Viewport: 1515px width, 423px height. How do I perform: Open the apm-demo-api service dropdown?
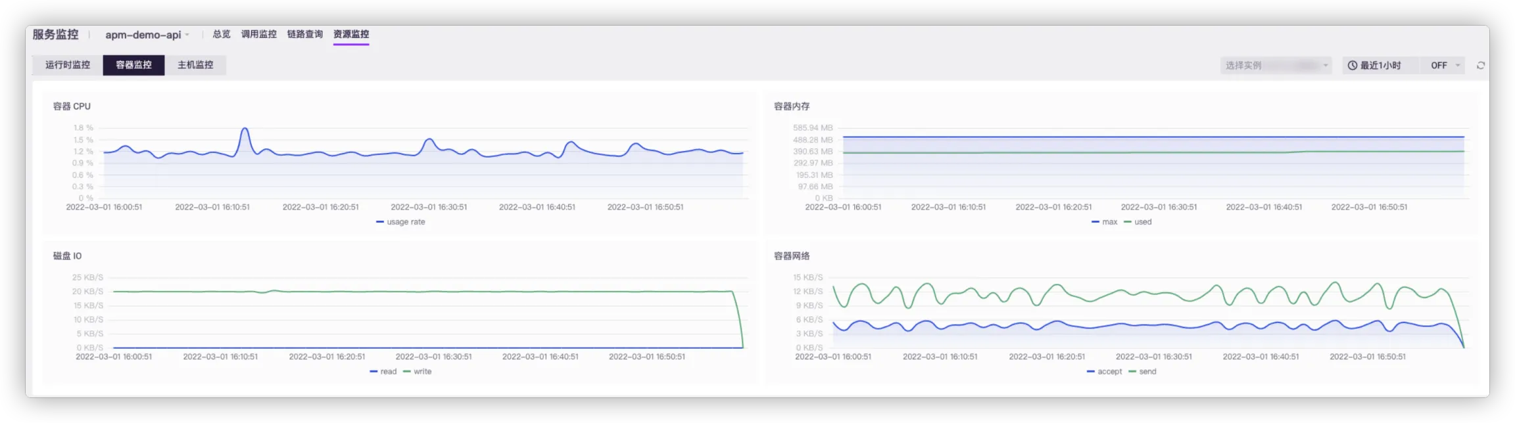[147, 35]
